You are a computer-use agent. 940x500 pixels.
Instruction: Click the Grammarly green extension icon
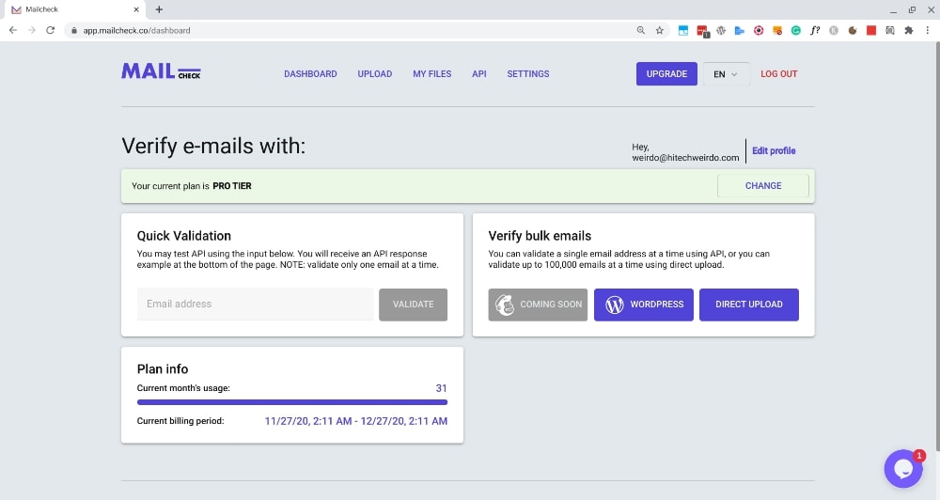click(796, 30)
